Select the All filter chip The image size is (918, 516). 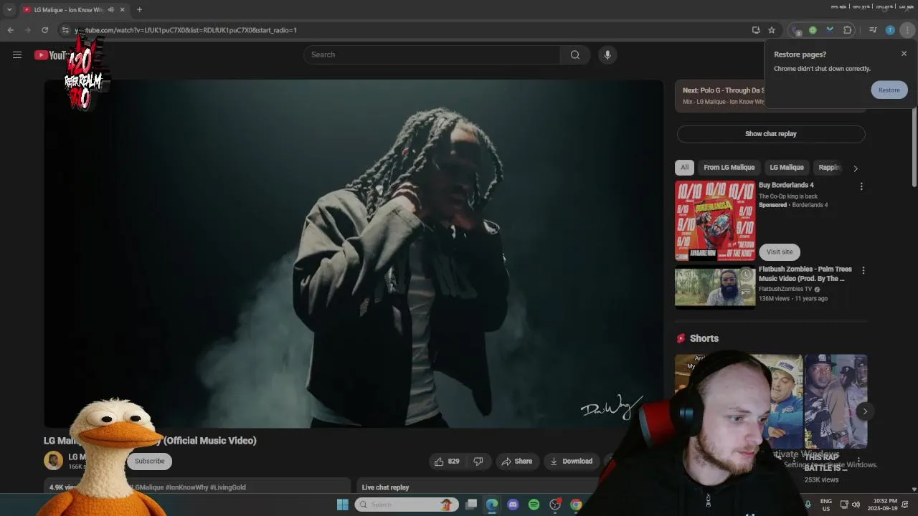click(x=684, y=168)
